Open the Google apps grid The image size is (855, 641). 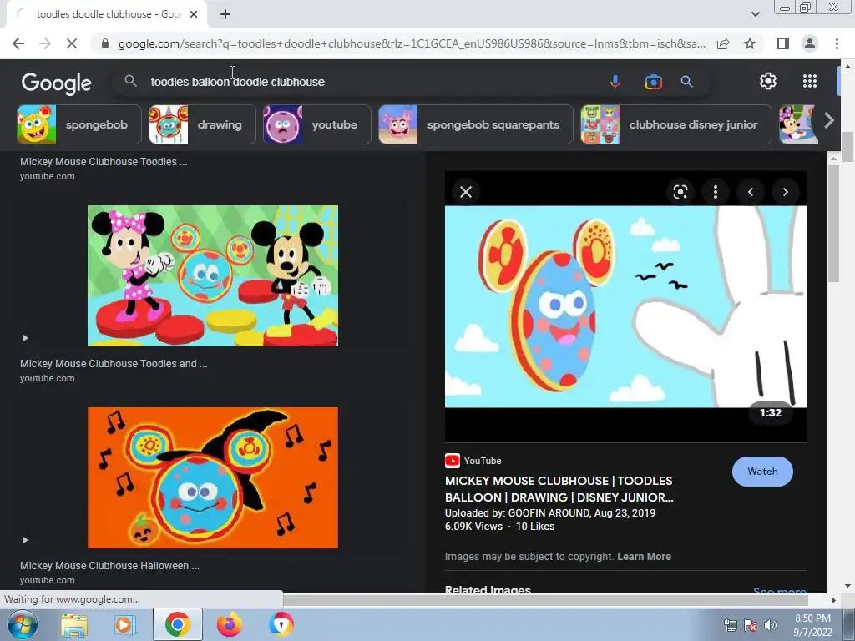click(x=810, y=81)
